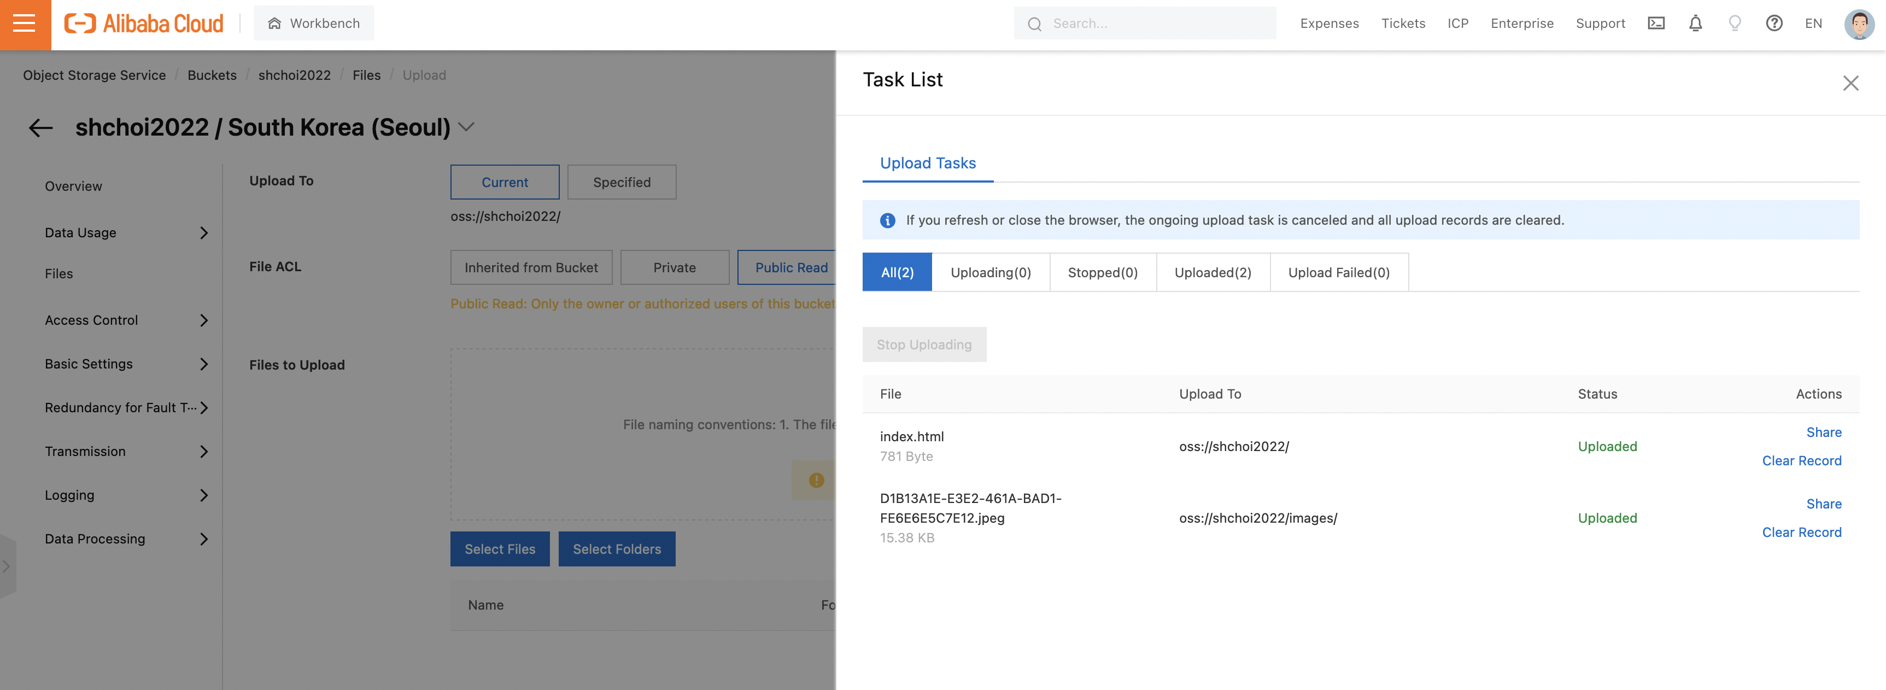1886x690 pixels.
Task: Open the Enterprise menu
Action: [1521, 24]
